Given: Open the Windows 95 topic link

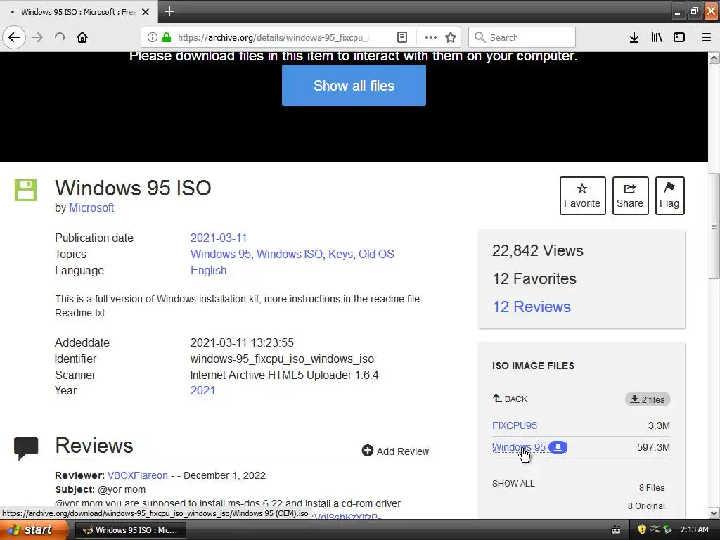Looking at the screenshot, I should pos(220,254).
